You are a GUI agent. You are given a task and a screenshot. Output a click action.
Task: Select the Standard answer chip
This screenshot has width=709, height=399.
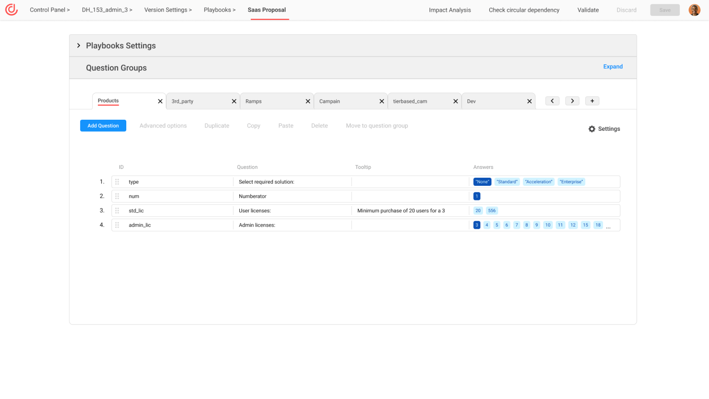click(x=507, y=181)
